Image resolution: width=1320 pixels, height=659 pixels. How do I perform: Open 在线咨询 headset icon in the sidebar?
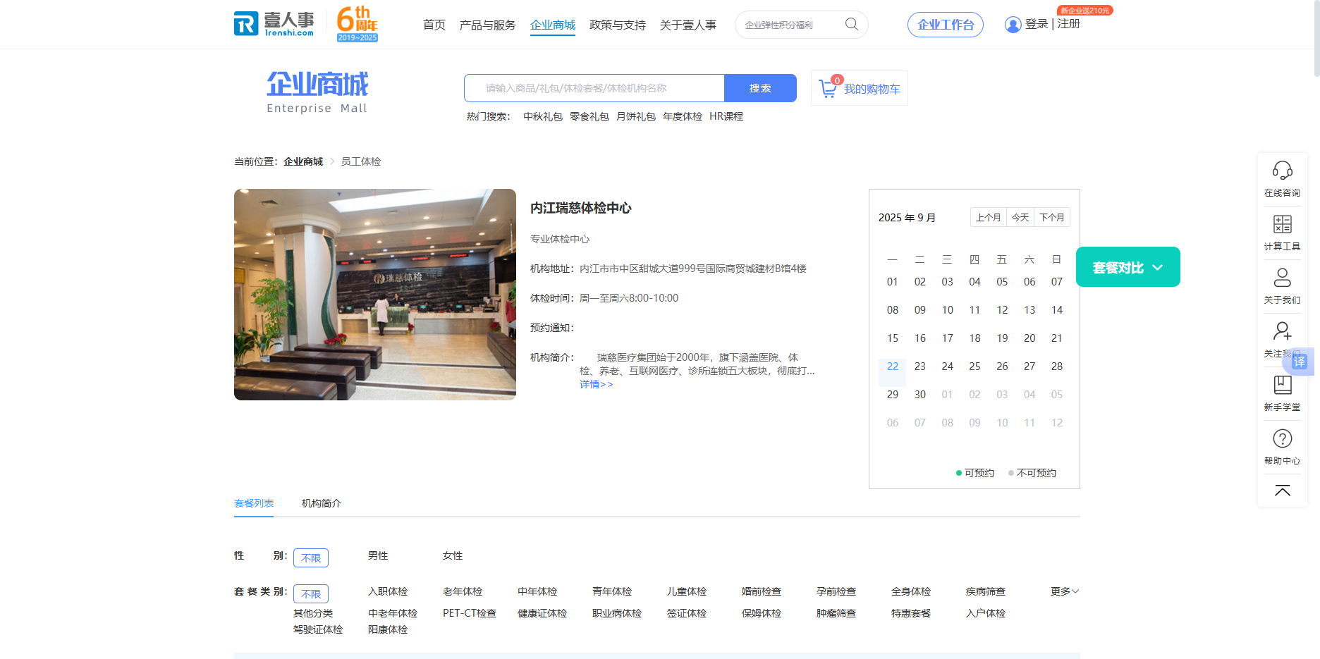[x=1282, y=171]
